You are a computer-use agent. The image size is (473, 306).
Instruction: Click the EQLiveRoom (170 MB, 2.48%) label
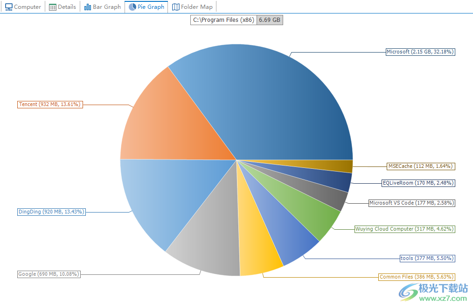coord(418,183)
